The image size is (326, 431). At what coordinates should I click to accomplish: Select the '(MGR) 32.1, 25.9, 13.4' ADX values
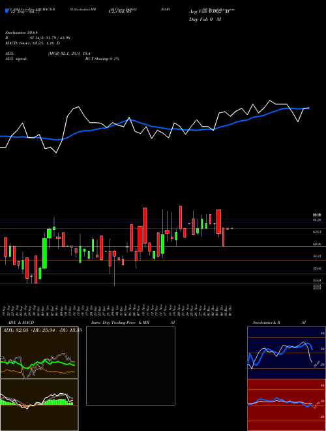pos(69,54)
